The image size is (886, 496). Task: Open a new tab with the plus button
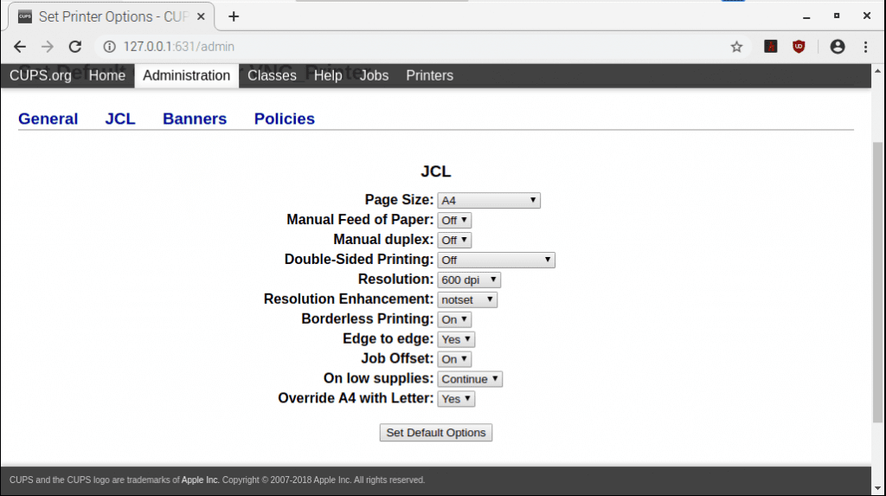(x=234, y=16)
